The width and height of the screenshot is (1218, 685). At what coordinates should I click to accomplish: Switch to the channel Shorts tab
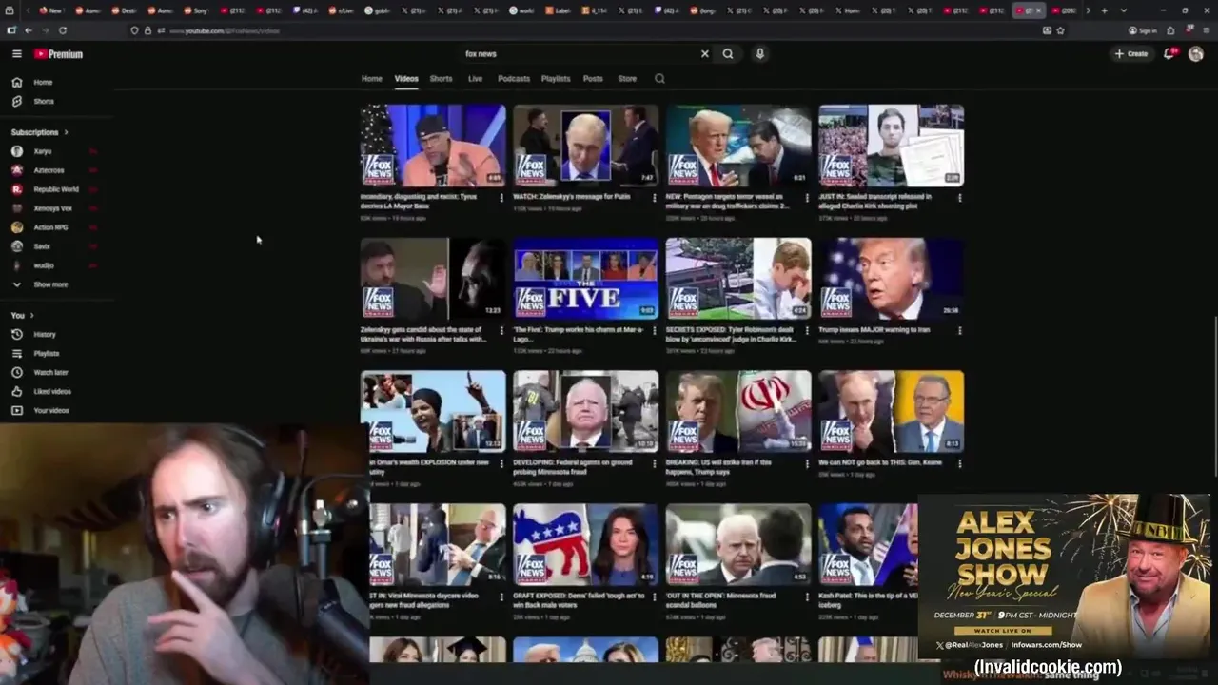[x=441, y=79]
